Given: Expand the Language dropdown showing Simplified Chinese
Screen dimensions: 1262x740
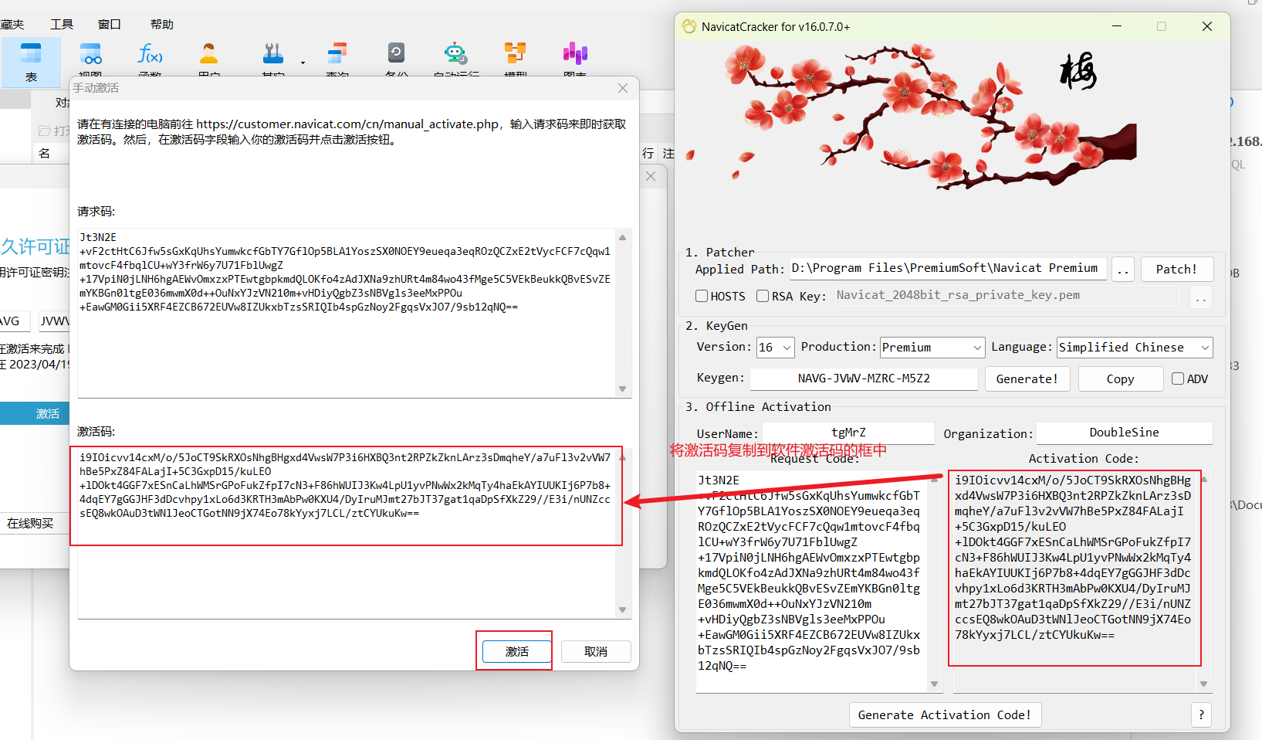Looking at the screenshot, I should pos(1134,348).
